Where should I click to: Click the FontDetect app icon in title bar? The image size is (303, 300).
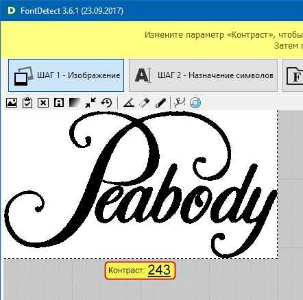point(12,10)
